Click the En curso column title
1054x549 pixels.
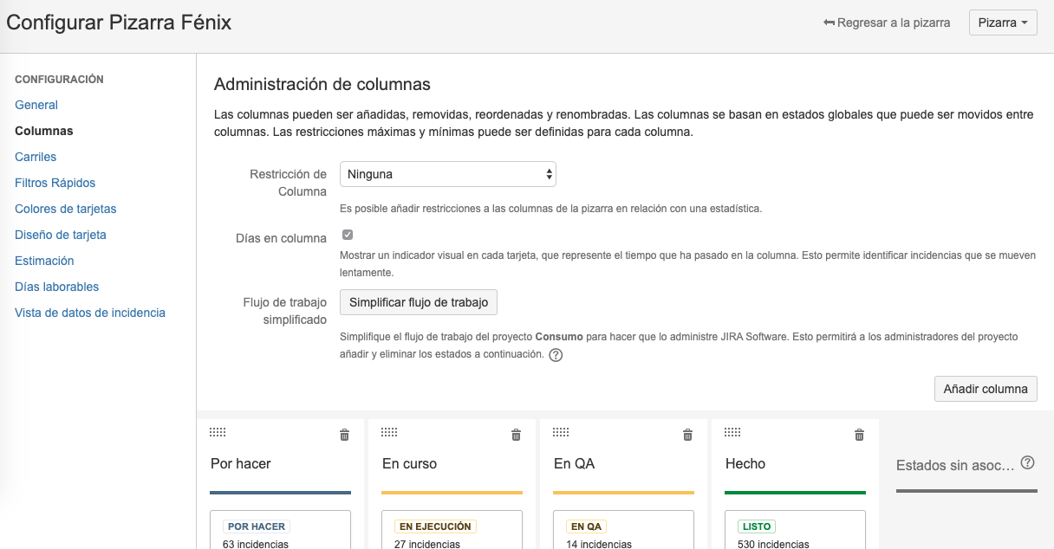click(x=410, y=464)
